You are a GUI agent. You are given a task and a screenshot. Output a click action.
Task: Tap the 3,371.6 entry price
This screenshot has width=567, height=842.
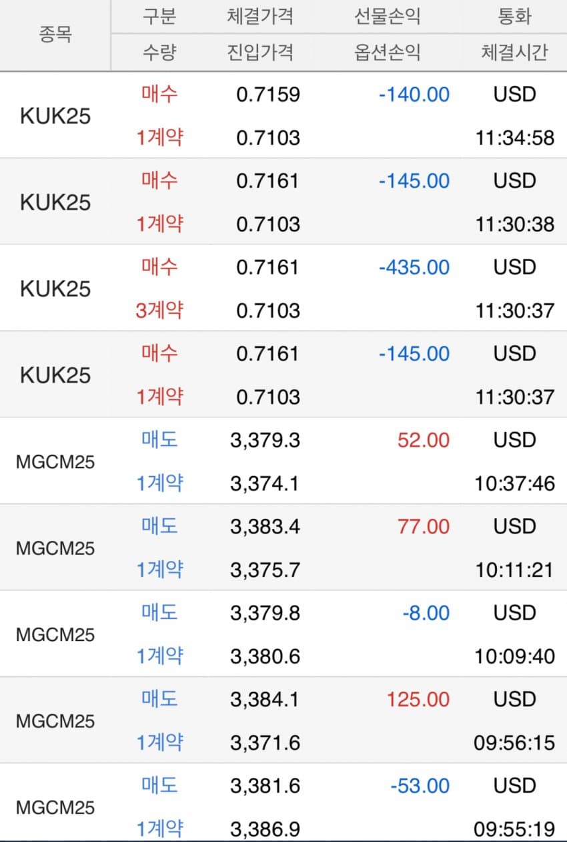tap(265, 741)
